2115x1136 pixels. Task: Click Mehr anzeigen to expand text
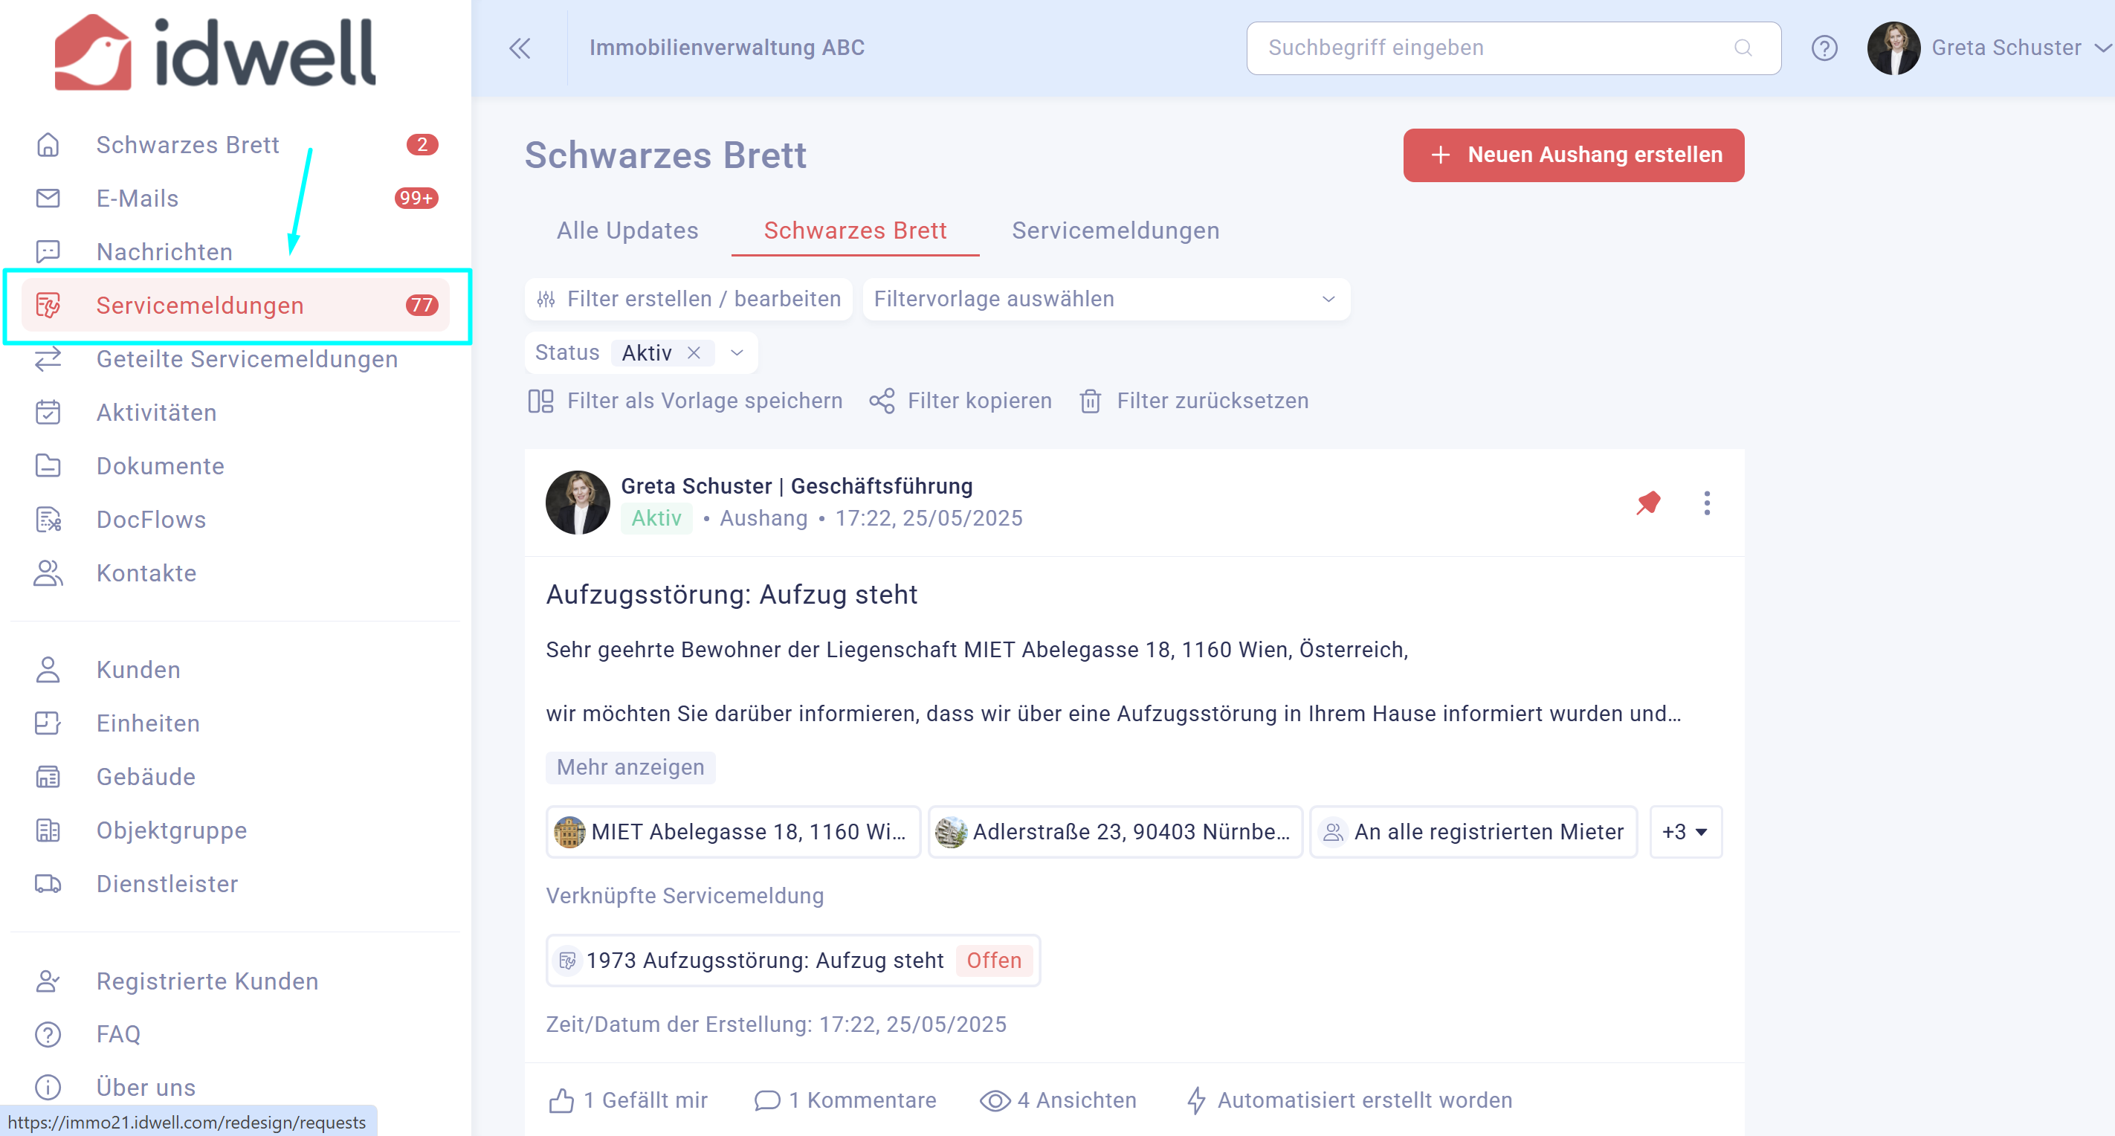pyautogui.click(x=630, y=767)
